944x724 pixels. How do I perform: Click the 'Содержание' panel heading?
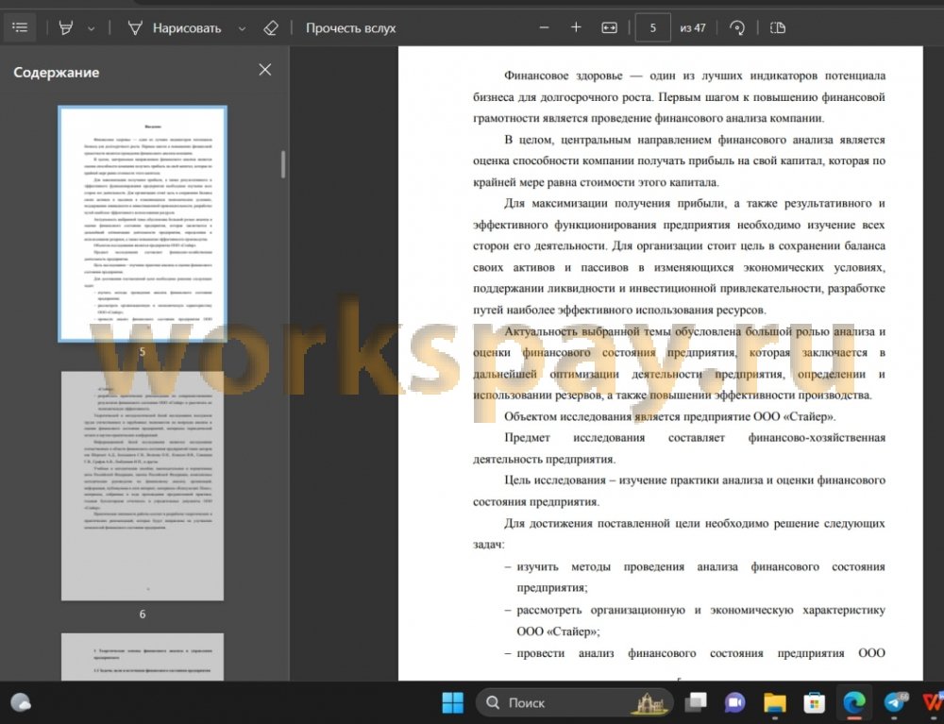(56, 73)
